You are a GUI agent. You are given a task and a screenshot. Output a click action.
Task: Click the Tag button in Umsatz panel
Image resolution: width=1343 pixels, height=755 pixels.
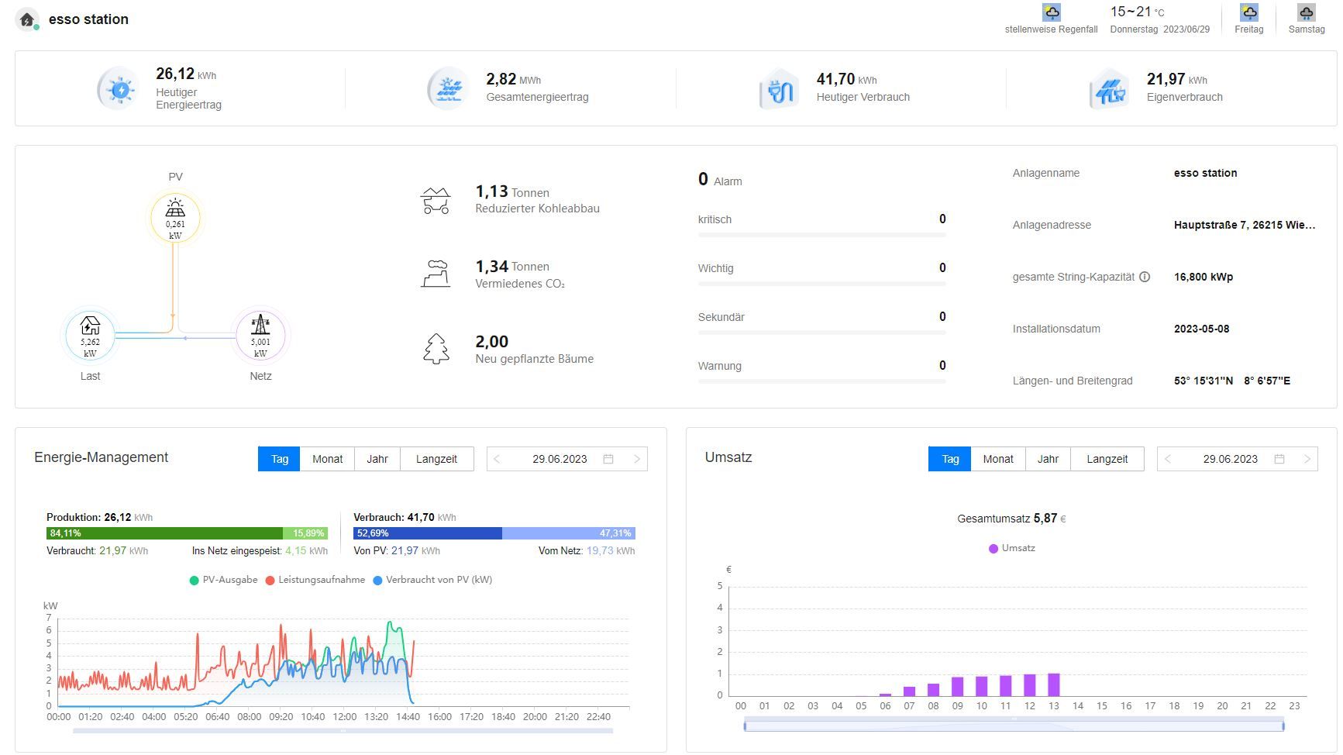949,459
